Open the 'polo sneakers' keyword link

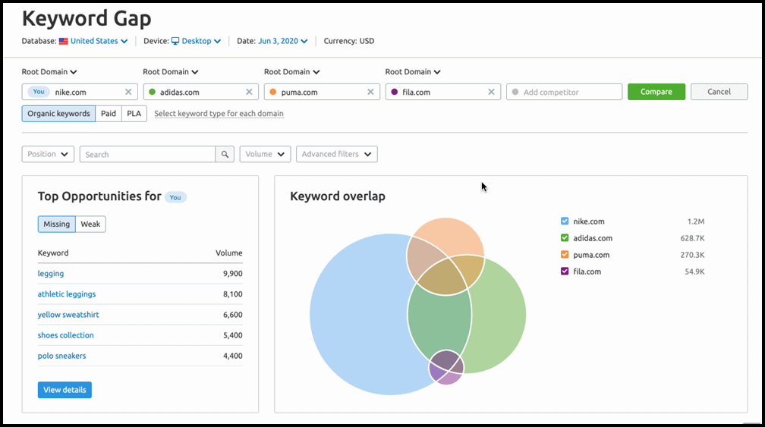[x=62, y=356]
